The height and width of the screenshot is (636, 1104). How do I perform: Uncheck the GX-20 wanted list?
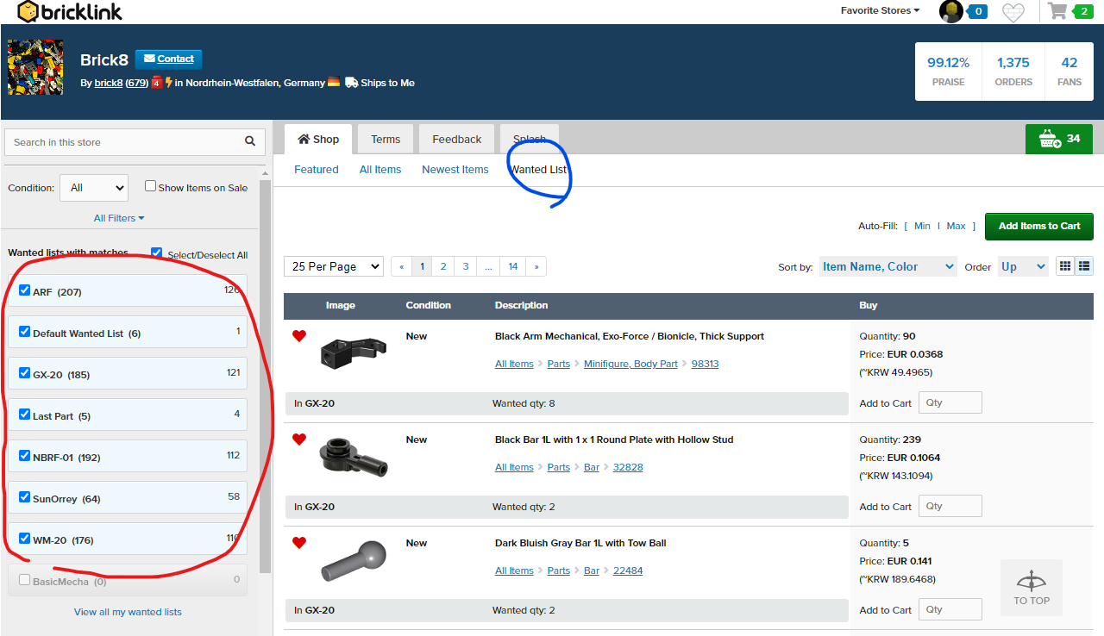click(25, 373)
